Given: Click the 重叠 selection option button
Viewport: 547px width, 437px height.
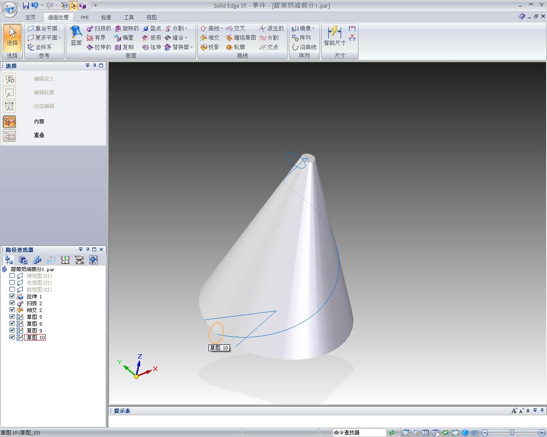Looking at the screenshot, I should coord(9,135).
